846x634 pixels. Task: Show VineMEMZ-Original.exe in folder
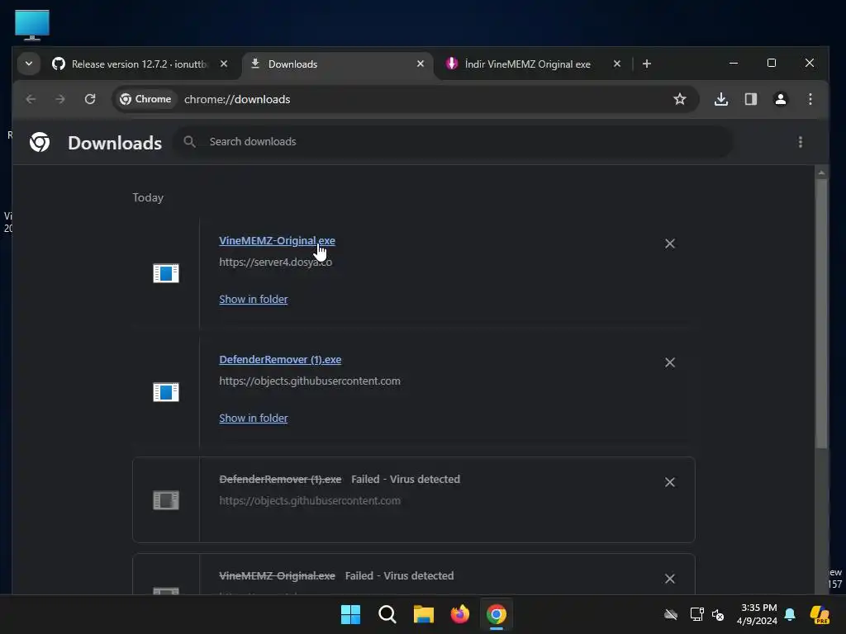(253, 299)
